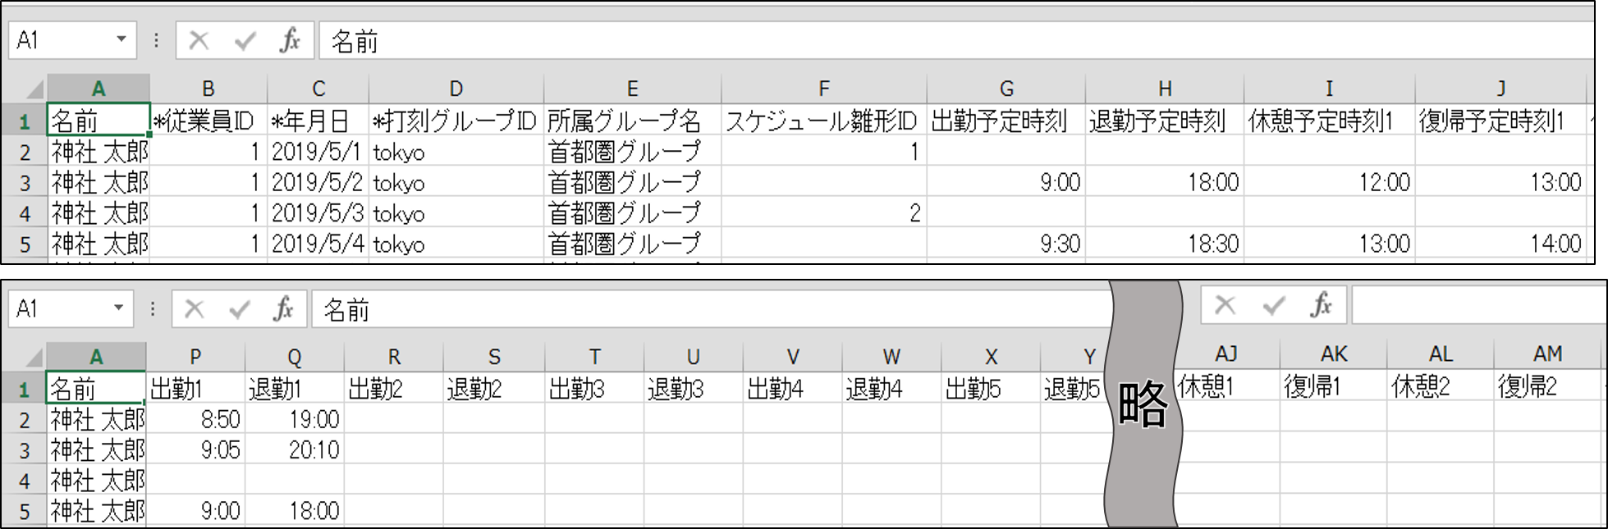This screenshot has width=1608, height=529.
Task: Click the 出勤予定時刻 header cell
Action: click(1006, 121)
